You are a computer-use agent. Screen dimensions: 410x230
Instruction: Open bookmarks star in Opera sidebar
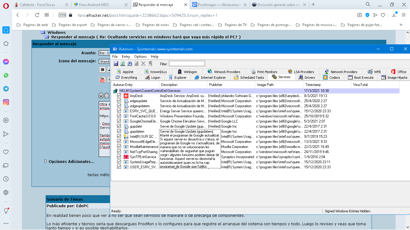[x=6, y=43]
